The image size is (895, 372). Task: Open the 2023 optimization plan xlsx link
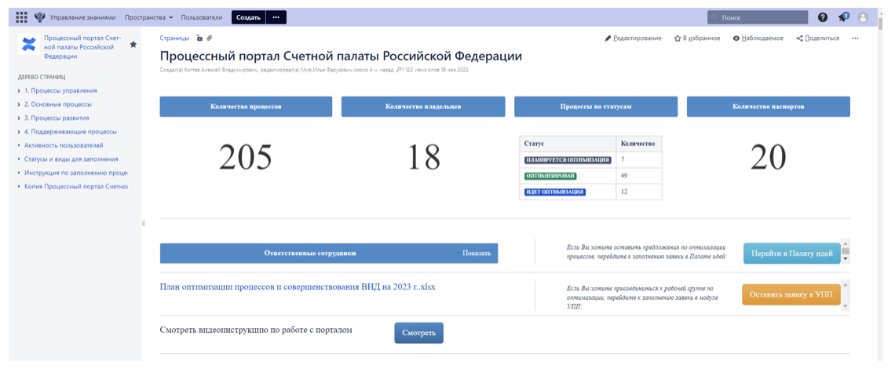[x=298, y=287]
